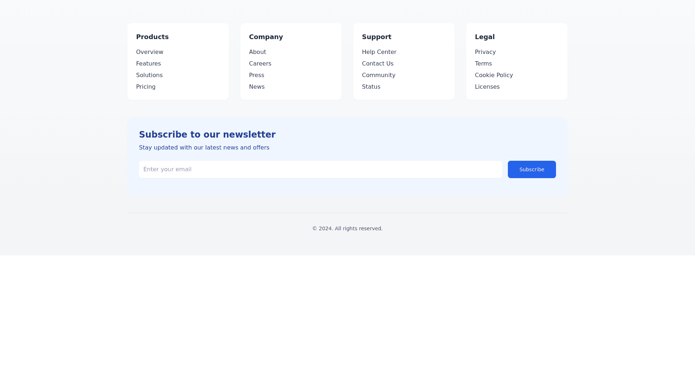Screen dimensions: 695x391
Task: Click the Subscribe to our newsletter heading
Action: coord(207,135)
